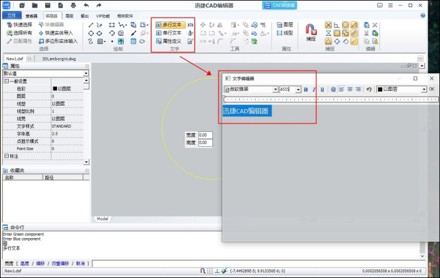Click the 多行文本 button
Image resolution: width=440 pixels, height=278 pixels.
coord(170,25)
